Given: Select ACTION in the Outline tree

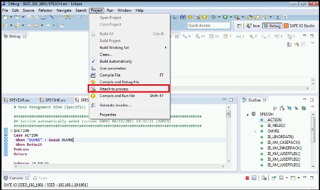Looking at the screenshot, I should (x=274, y=120).
